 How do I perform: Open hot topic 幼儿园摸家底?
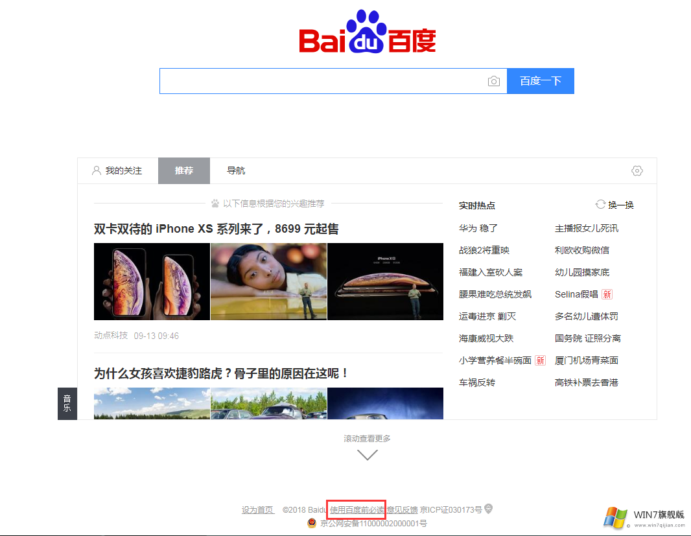click(581, 272)
